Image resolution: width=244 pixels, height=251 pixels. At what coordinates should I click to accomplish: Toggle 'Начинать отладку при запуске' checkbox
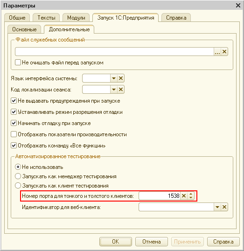[14, 123]
